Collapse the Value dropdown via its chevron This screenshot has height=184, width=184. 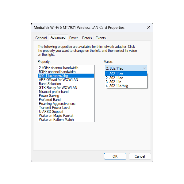(144, 68)
